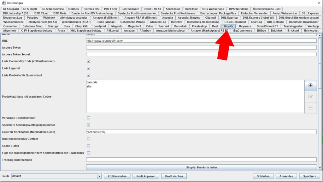Image resolution: width=323 pixels, height=182 pixels.
Task: Add a scannable code product attribute
Action: [x=310, y=85]
